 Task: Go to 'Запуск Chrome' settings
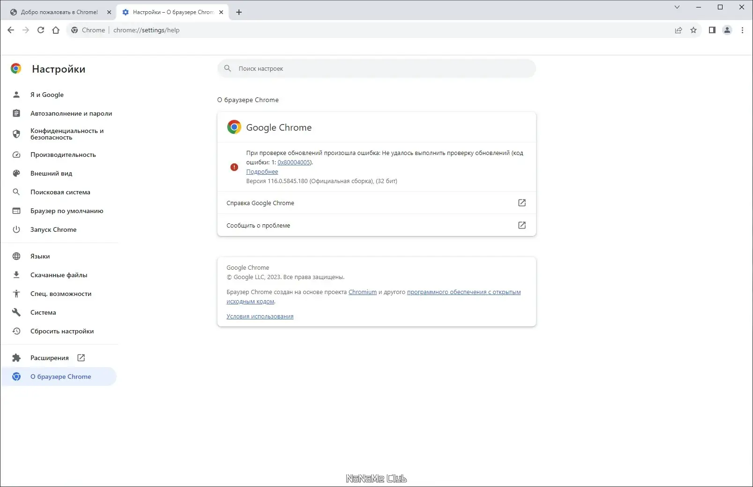(59, 229)
